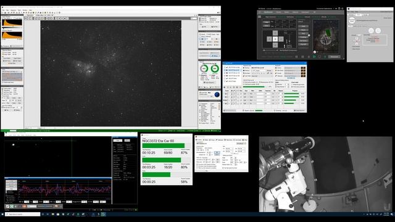Viewport: 395px width, 222px height.
Task: Click the Windows taskbar search box
Action: 23,214
